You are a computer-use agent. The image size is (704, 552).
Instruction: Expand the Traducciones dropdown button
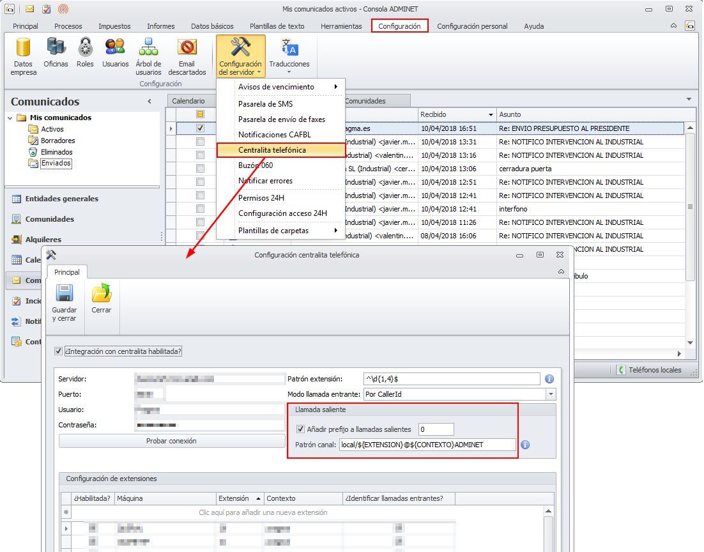tap(289, 72)
